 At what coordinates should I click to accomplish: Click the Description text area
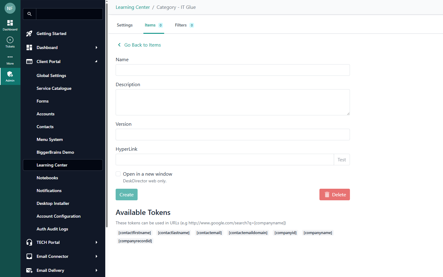[233, 102]
